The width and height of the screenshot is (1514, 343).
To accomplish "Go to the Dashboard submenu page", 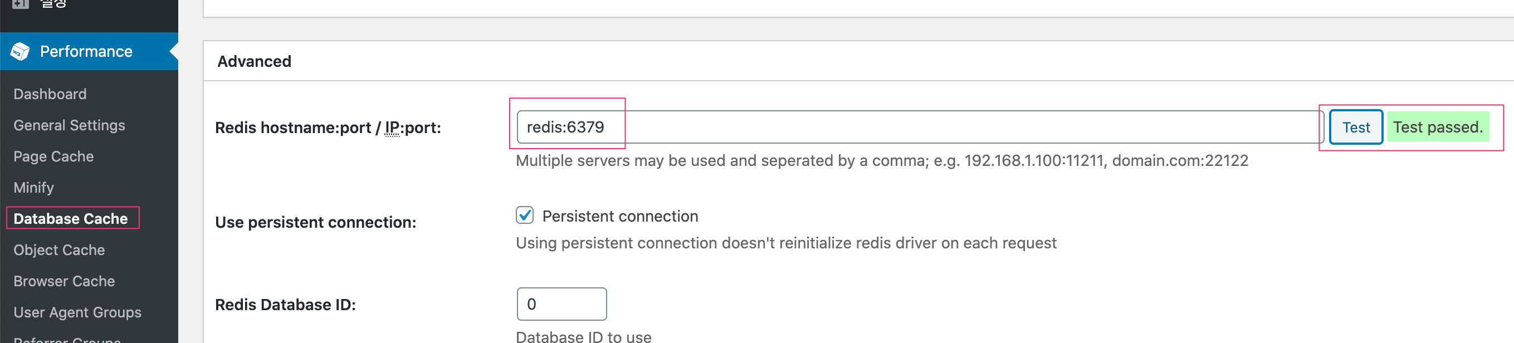I will (x=50, y=94).
